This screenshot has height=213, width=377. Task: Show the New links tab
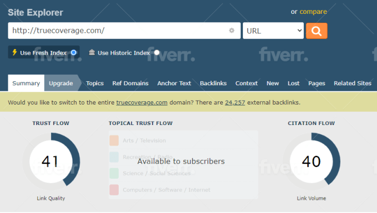273,83
